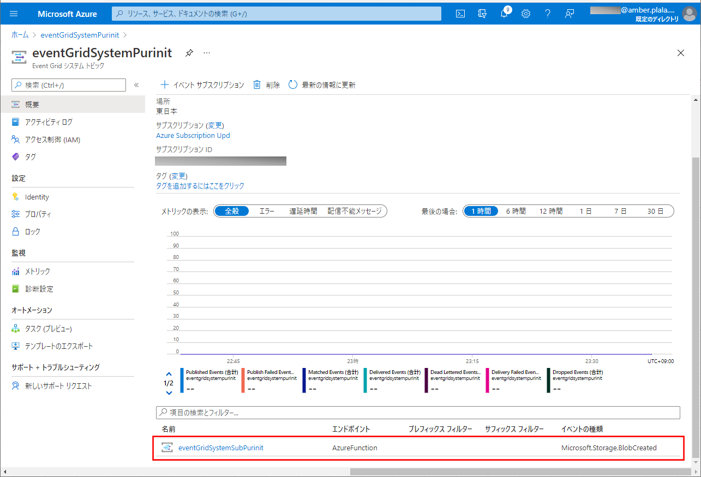Click the help question mark icon

(x=548, y=14)
